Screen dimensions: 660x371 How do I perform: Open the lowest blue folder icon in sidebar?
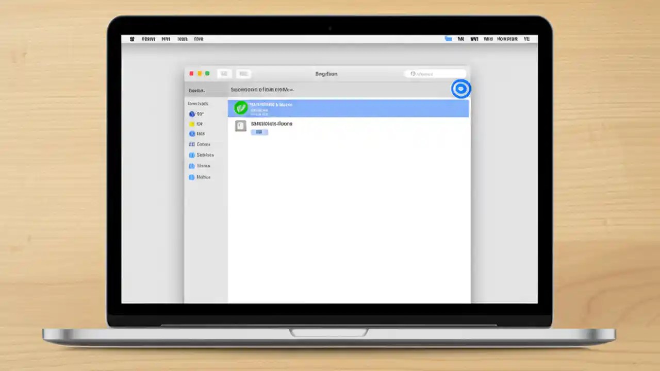(192, 177)
